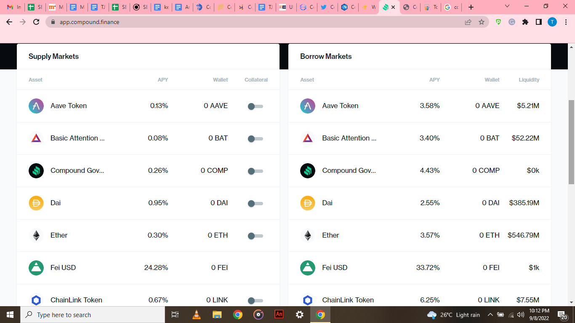Toggle Compound Governance collateral switch
This screenshot has width=575, height=323.
(256, 171)
